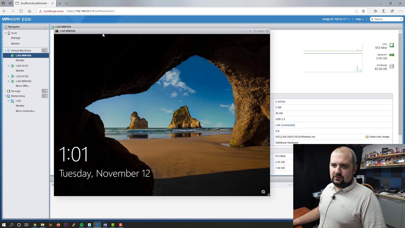Click the browser Share icon
This screenshot has height=228, width=405.
(392, 11)
